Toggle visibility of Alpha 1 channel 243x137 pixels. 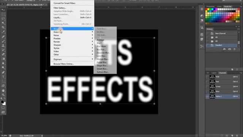tap(207, 96)
